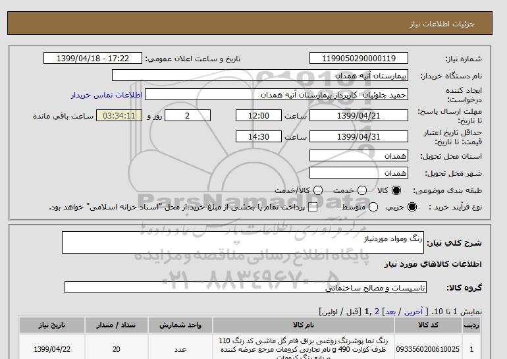Select the کالا radio button
Viewport: 507px width, 359px height.
pos(396,190)
